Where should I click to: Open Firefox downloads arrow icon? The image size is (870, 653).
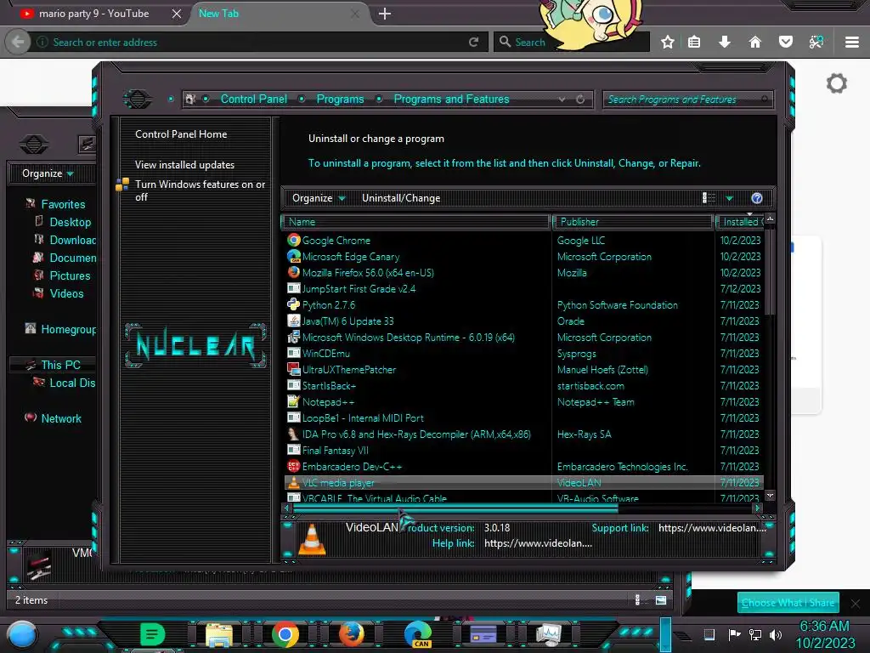(724, 42)
